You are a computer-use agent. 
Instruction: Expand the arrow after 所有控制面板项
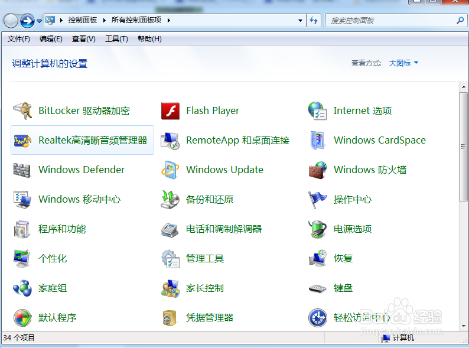169,20
